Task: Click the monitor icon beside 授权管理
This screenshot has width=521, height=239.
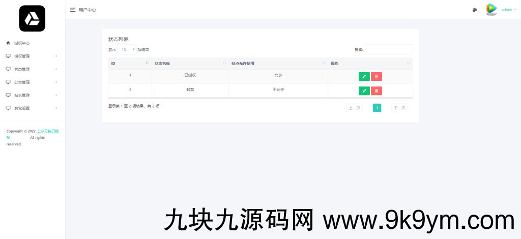Action: pos(8,56)
